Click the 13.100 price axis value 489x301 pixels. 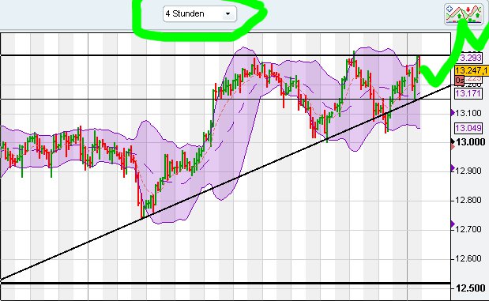tap(468, 113)
